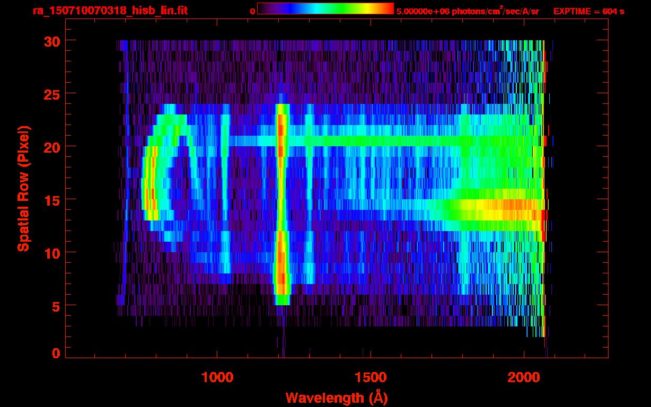Click the EXPTIME = 604 s label
651x407 pixels.
pyautogui.click(x=588, y=11)
